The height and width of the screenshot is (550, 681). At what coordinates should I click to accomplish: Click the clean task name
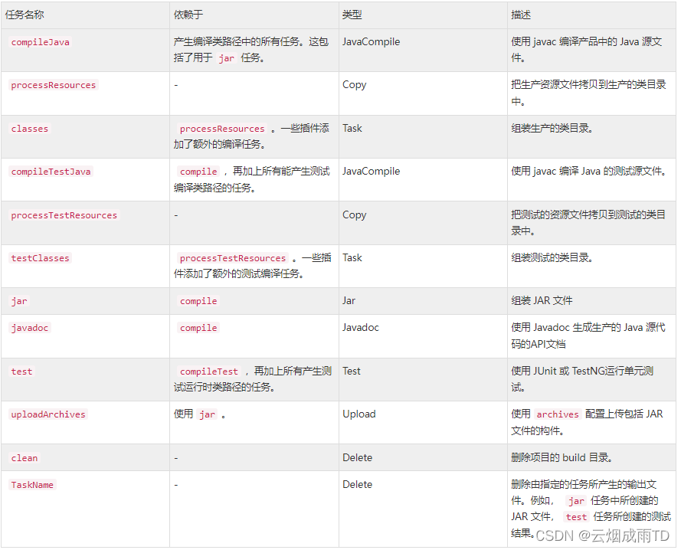point(25,458)
